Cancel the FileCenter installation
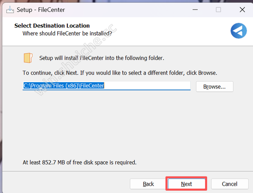 pos(230,184)
